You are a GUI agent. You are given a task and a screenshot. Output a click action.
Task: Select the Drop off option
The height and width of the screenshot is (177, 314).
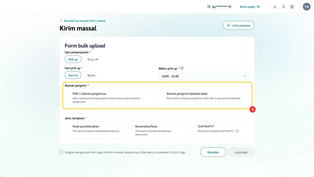click(93, 59)
